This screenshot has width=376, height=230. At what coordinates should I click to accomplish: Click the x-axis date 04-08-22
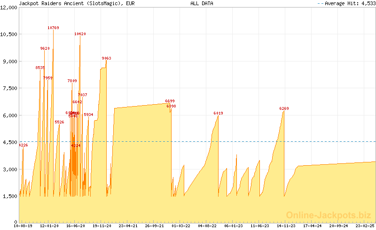pos(207,226)
